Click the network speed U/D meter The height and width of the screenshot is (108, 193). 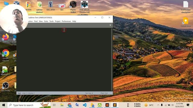point(134,105)
